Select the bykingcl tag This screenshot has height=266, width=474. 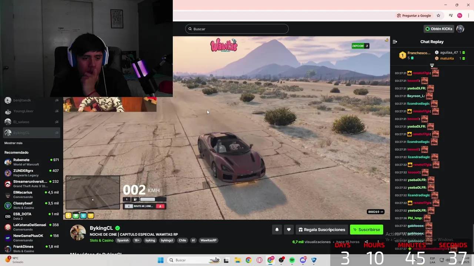coord(167,240)
